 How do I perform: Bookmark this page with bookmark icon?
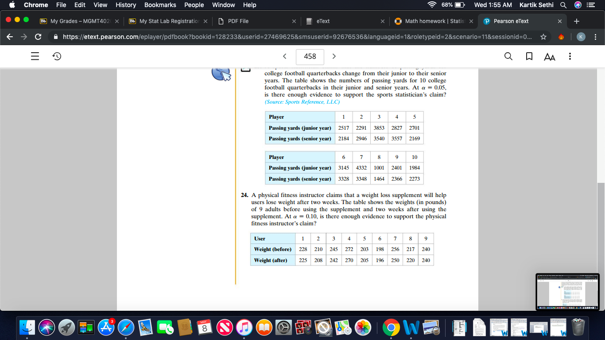pos(529,56)
